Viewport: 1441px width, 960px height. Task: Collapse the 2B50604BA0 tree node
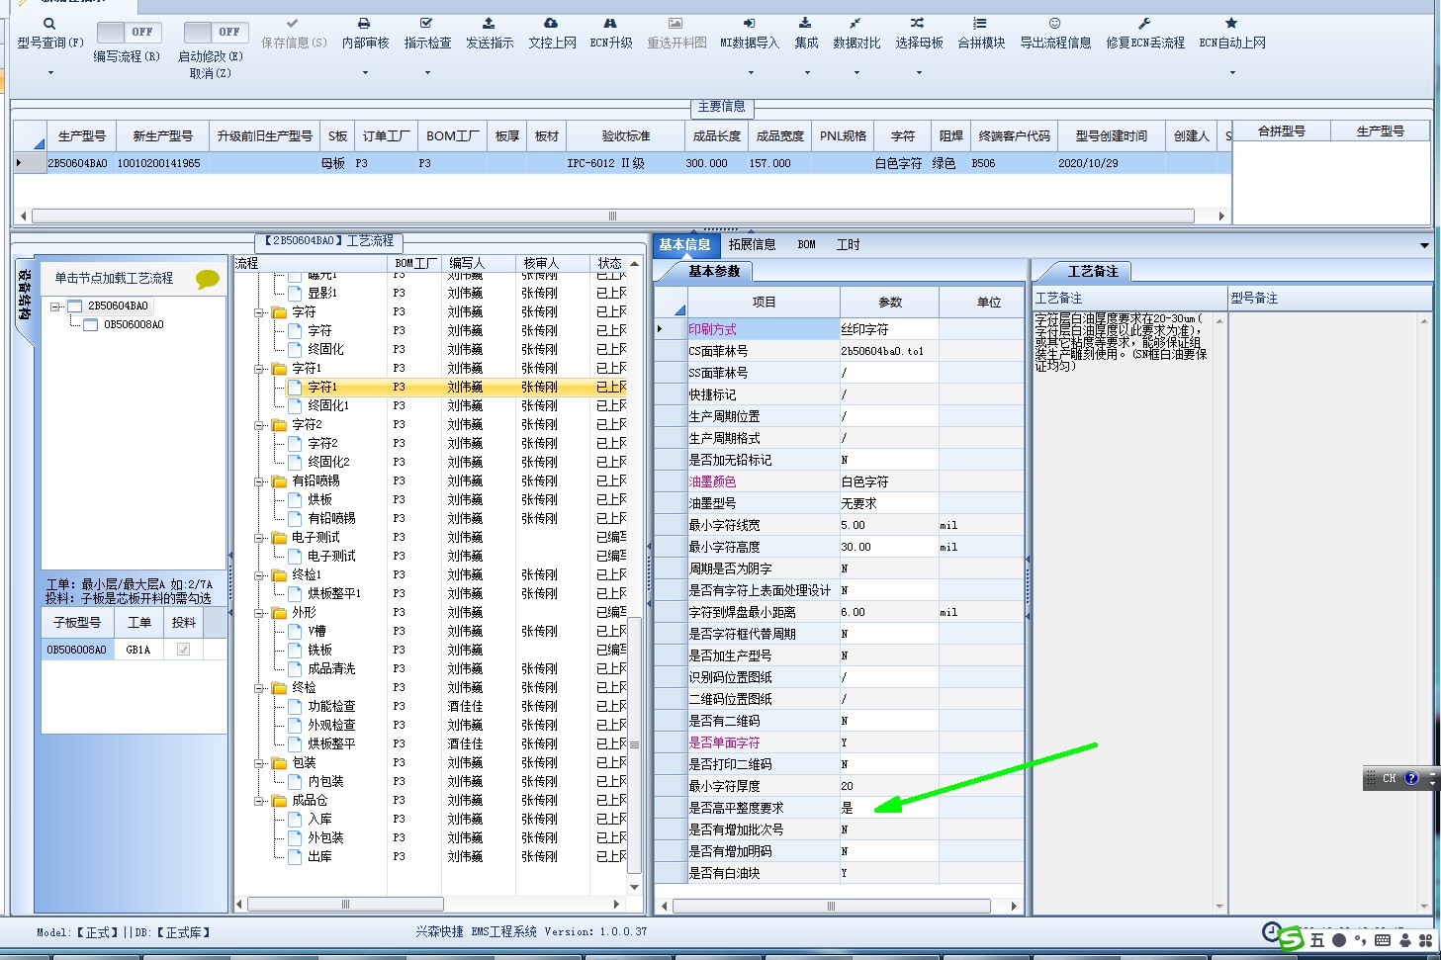(x=56, y=306)
